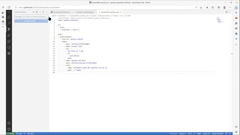This screenshot has width=240, height=135.
Task: Open the Run and Debug view
Action: point(9,35)
